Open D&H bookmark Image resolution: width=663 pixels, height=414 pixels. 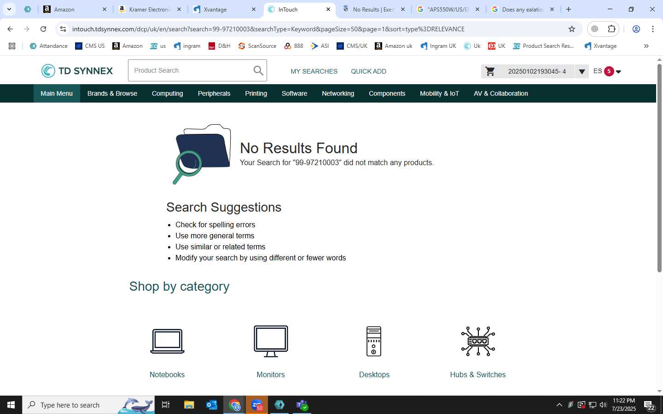(x=219, y=46)
